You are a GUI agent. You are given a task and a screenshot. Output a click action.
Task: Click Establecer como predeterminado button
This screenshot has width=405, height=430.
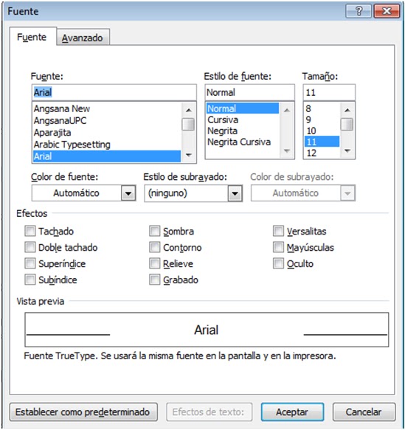[x=83, y=412]
